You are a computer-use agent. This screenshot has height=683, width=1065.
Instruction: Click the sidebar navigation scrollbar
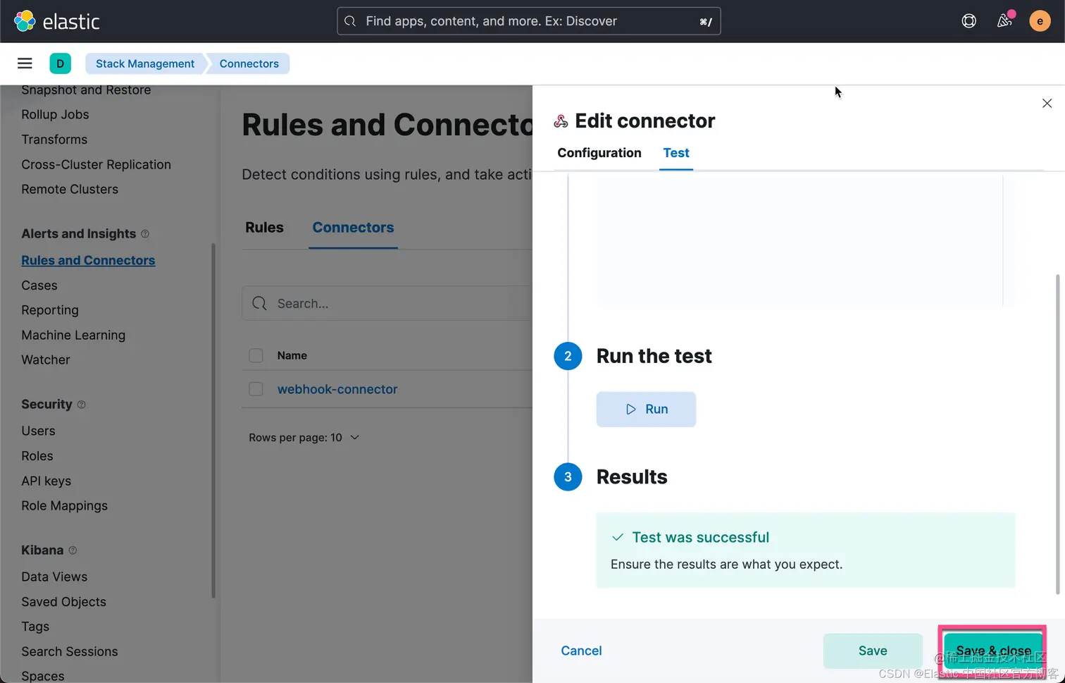point(213,421)
